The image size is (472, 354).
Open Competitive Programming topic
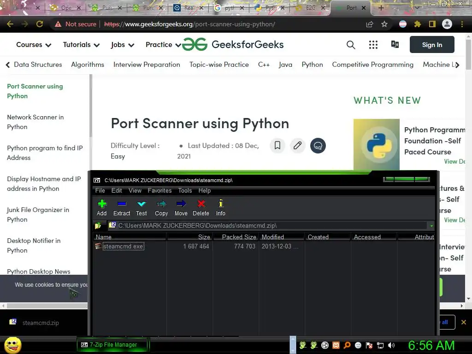[372, 65]
